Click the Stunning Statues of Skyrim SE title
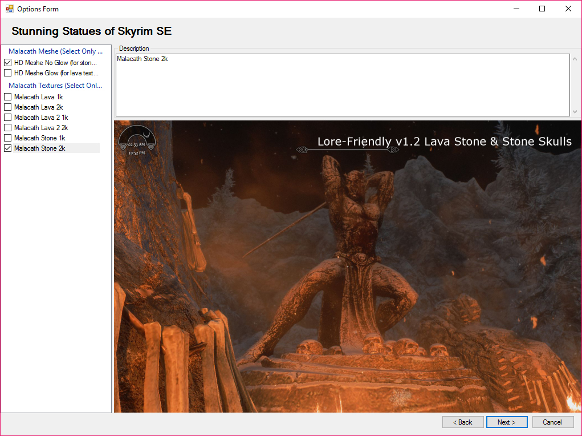The image size is (582, 436). pos(91,31)
